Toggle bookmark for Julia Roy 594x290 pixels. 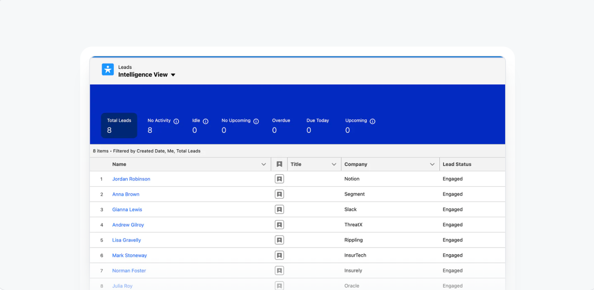click(x=279, y=286)
